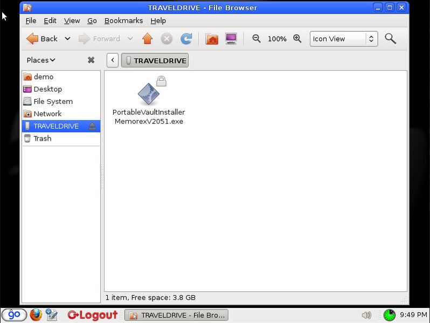This screenshot has width=430, height=323.
Task: Select Network in Places sidebar
Action: point(61,114)
